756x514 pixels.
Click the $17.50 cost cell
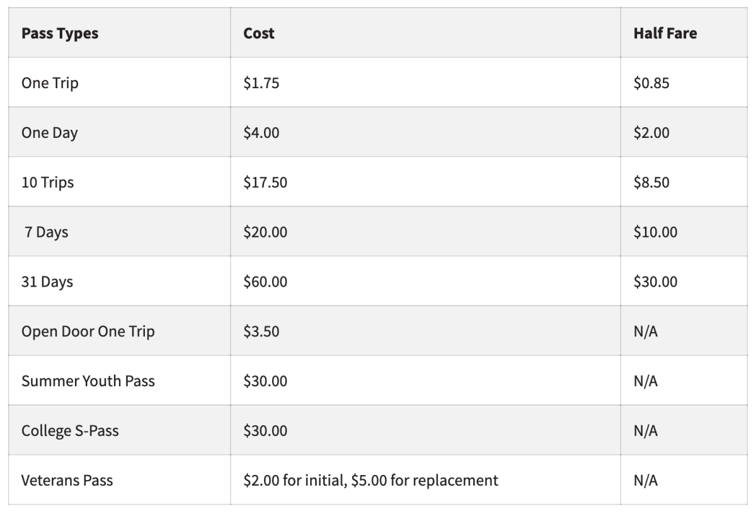tap(265, 183)
